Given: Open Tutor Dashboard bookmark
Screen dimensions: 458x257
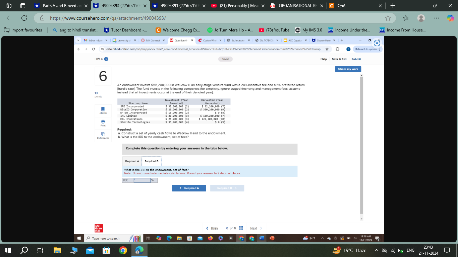Looking at the screenshot, I should pyautogui.click(x=125, y=30).
